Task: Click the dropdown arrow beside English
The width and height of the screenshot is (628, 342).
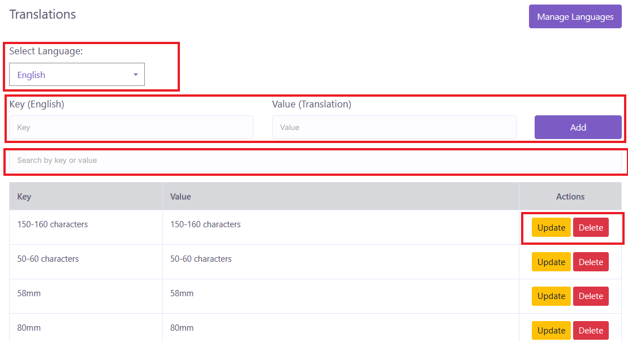Action: (136, 75)
